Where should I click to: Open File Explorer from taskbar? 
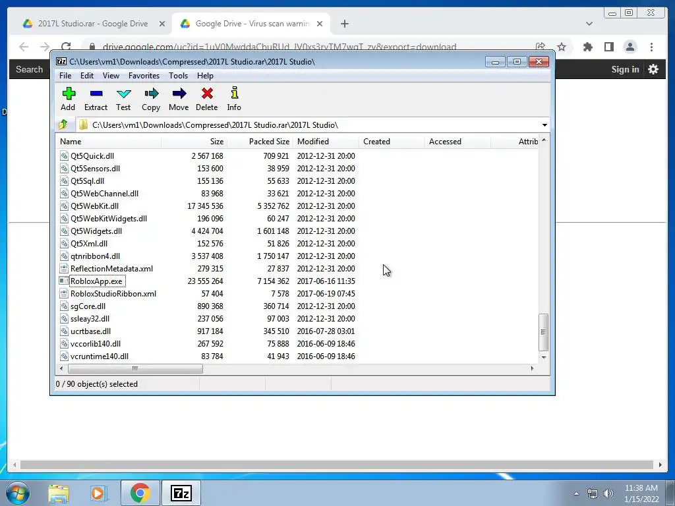pos(59,493)
